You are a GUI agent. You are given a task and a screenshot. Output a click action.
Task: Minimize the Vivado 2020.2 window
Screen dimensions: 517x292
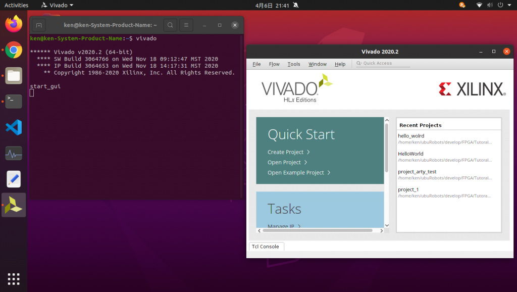point(481,52)
